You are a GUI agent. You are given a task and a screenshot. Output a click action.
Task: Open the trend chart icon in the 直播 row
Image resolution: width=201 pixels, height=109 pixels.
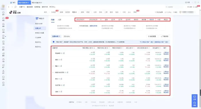pyautogui.click(x=61, y=92)
